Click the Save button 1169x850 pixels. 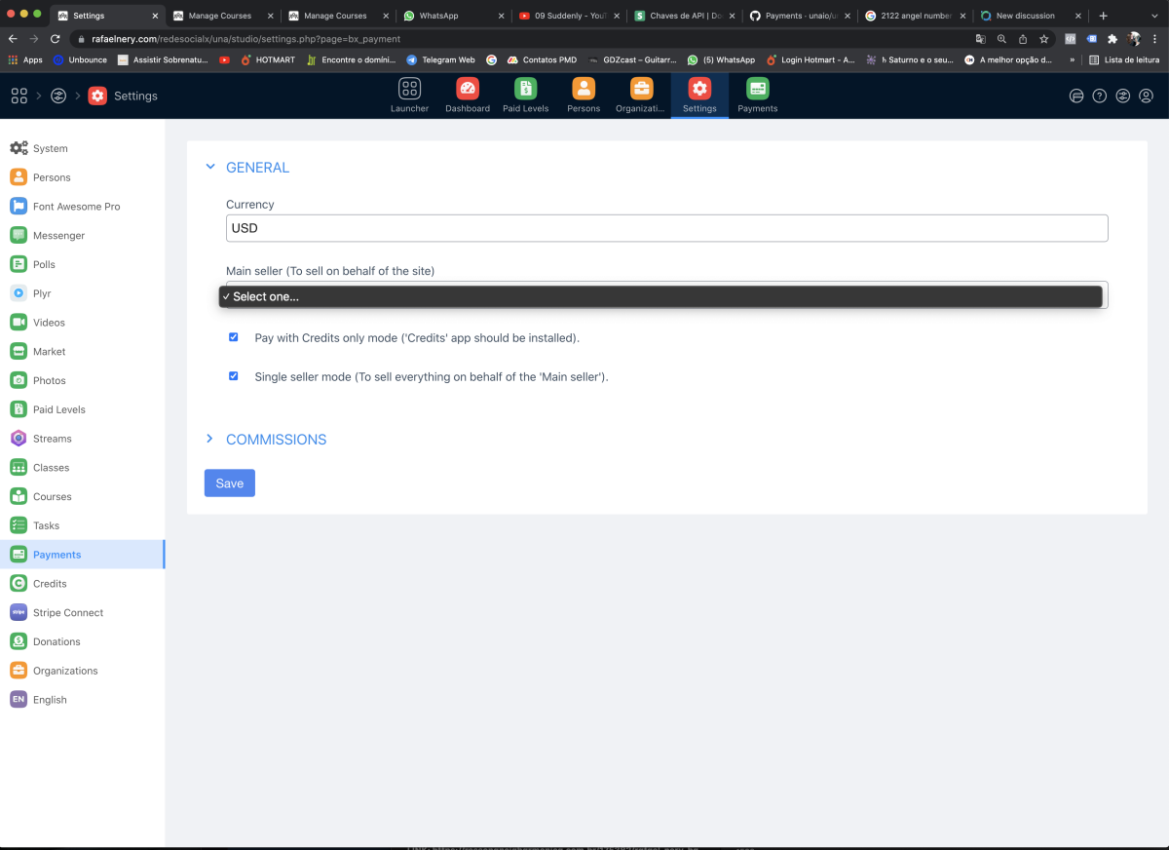pos(229,483)
